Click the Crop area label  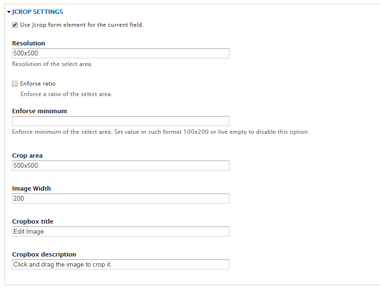point(27,156)
